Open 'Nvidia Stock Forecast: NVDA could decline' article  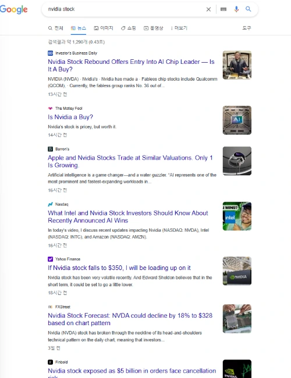pyautogui.click(x=130, y=319)
